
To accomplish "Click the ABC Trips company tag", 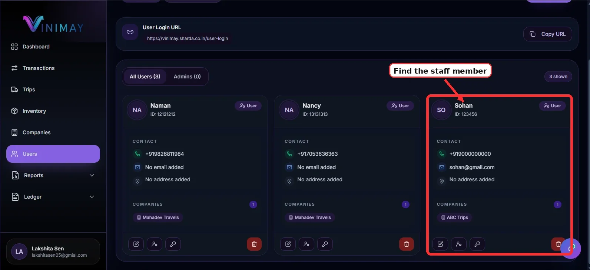I will tap(454, 217).
